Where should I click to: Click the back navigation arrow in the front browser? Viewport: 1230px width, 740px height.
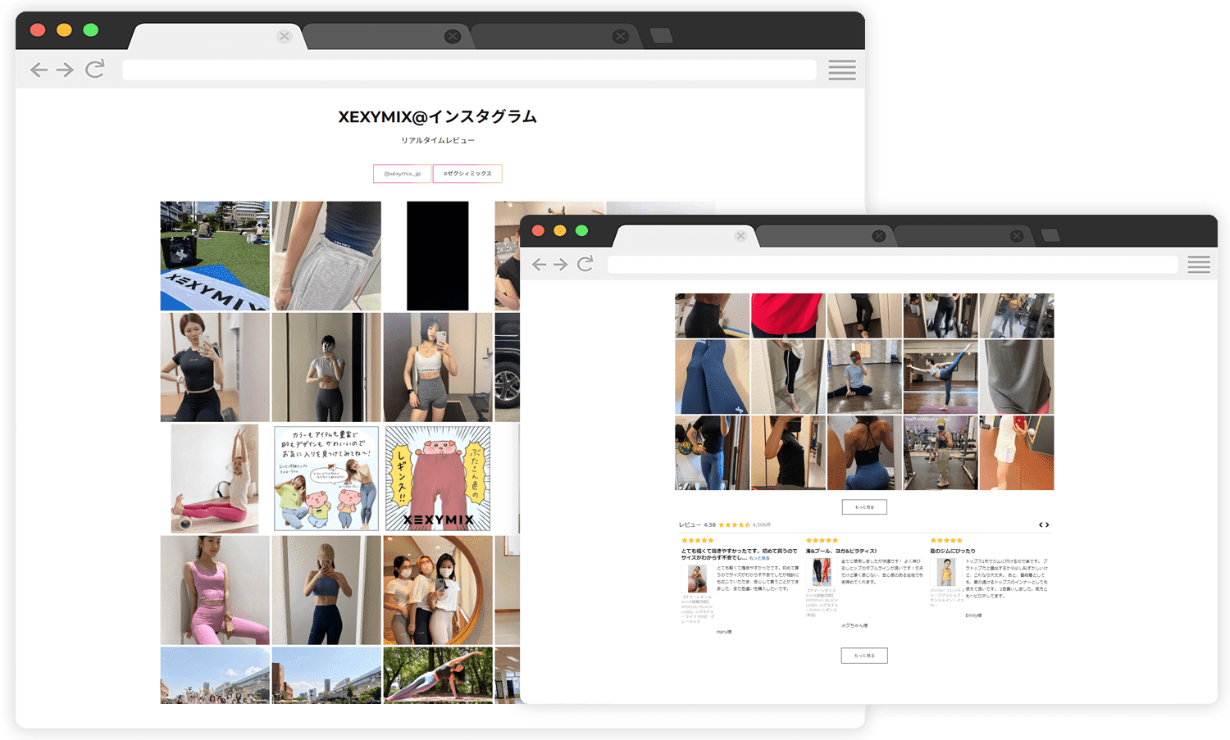tap(539, 264)
